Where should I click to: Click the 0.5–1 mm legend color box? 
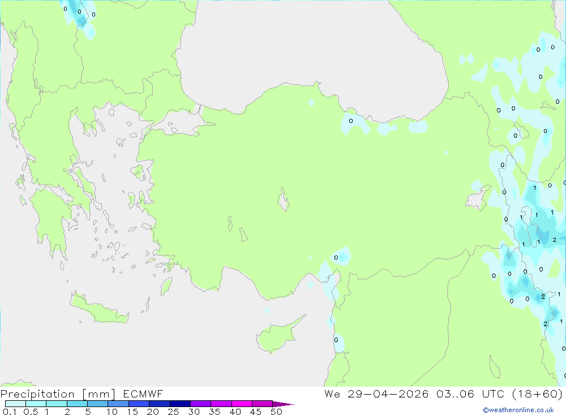tap(36, 404)
